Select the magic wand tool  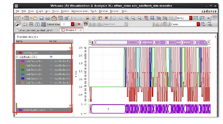[x=18, y=24]
